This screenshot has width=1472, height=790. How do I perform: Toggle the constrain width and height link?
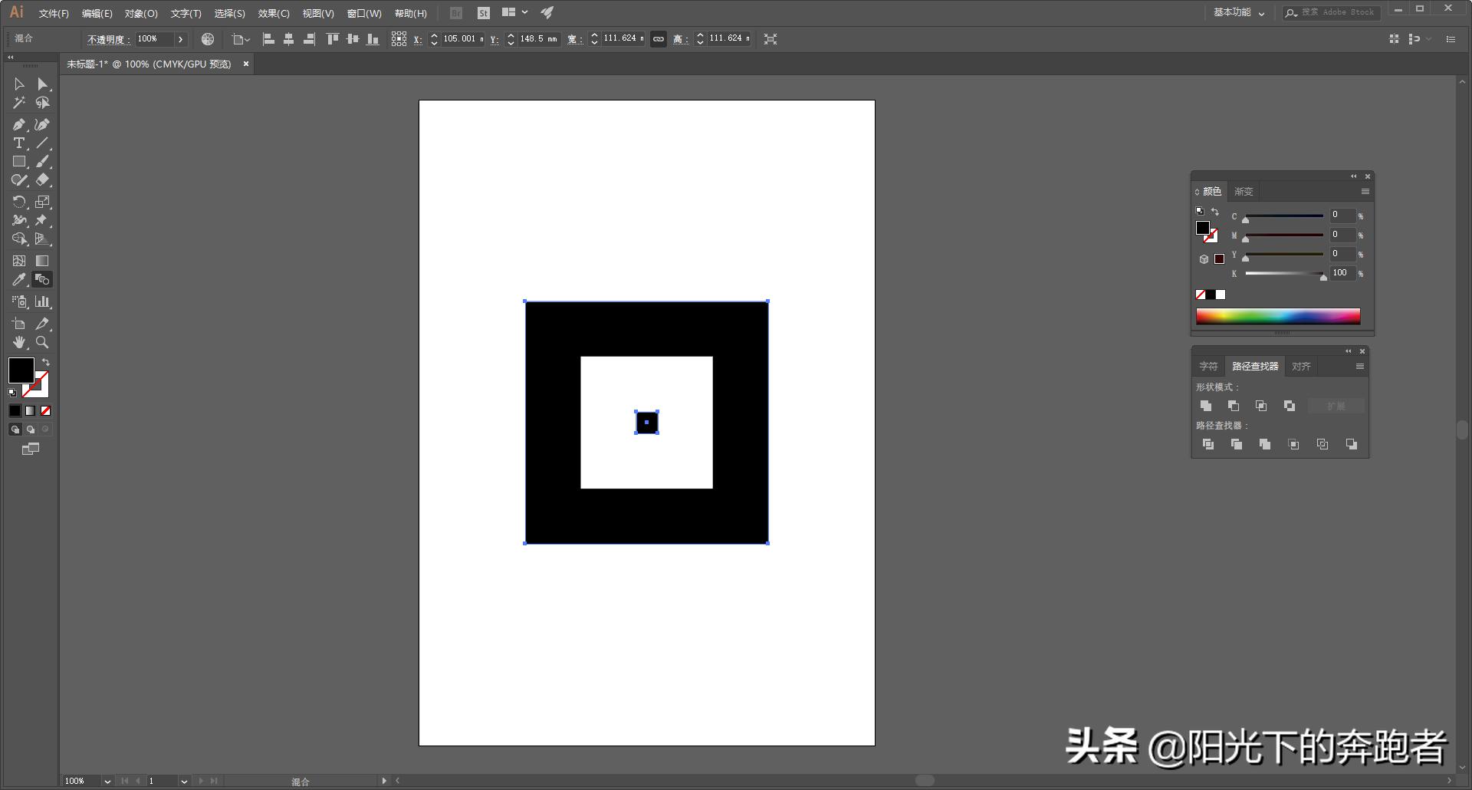tap(659, 39)
